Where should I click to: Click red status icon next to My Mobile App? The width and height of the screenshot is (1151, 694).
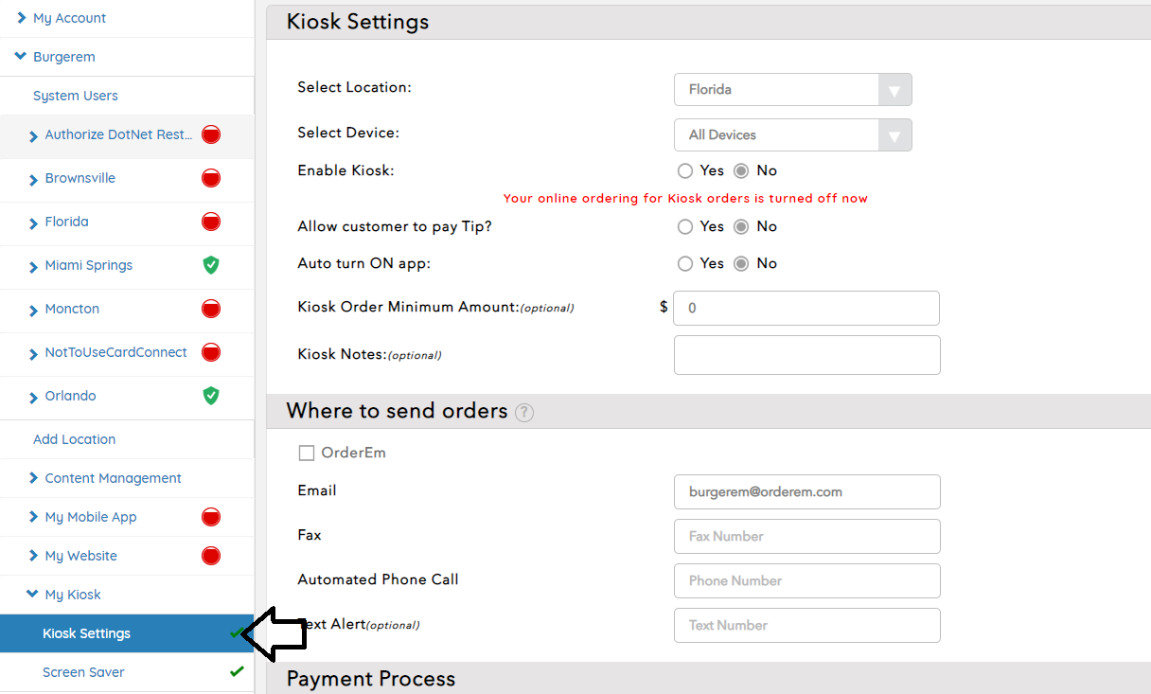point(211,517)
